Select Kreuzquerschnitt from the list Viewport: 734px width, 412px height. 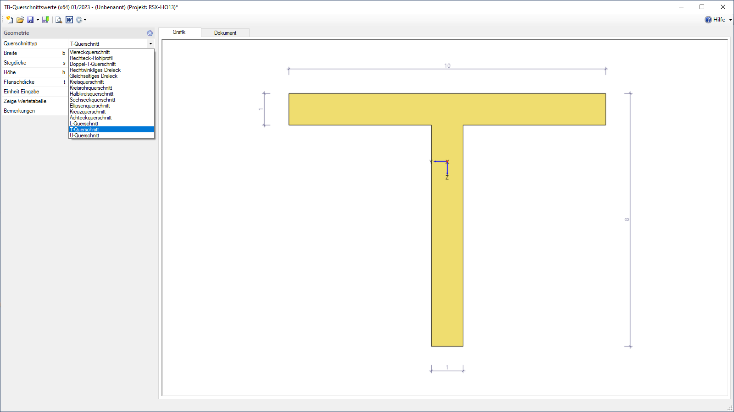[x=111, y=112]
